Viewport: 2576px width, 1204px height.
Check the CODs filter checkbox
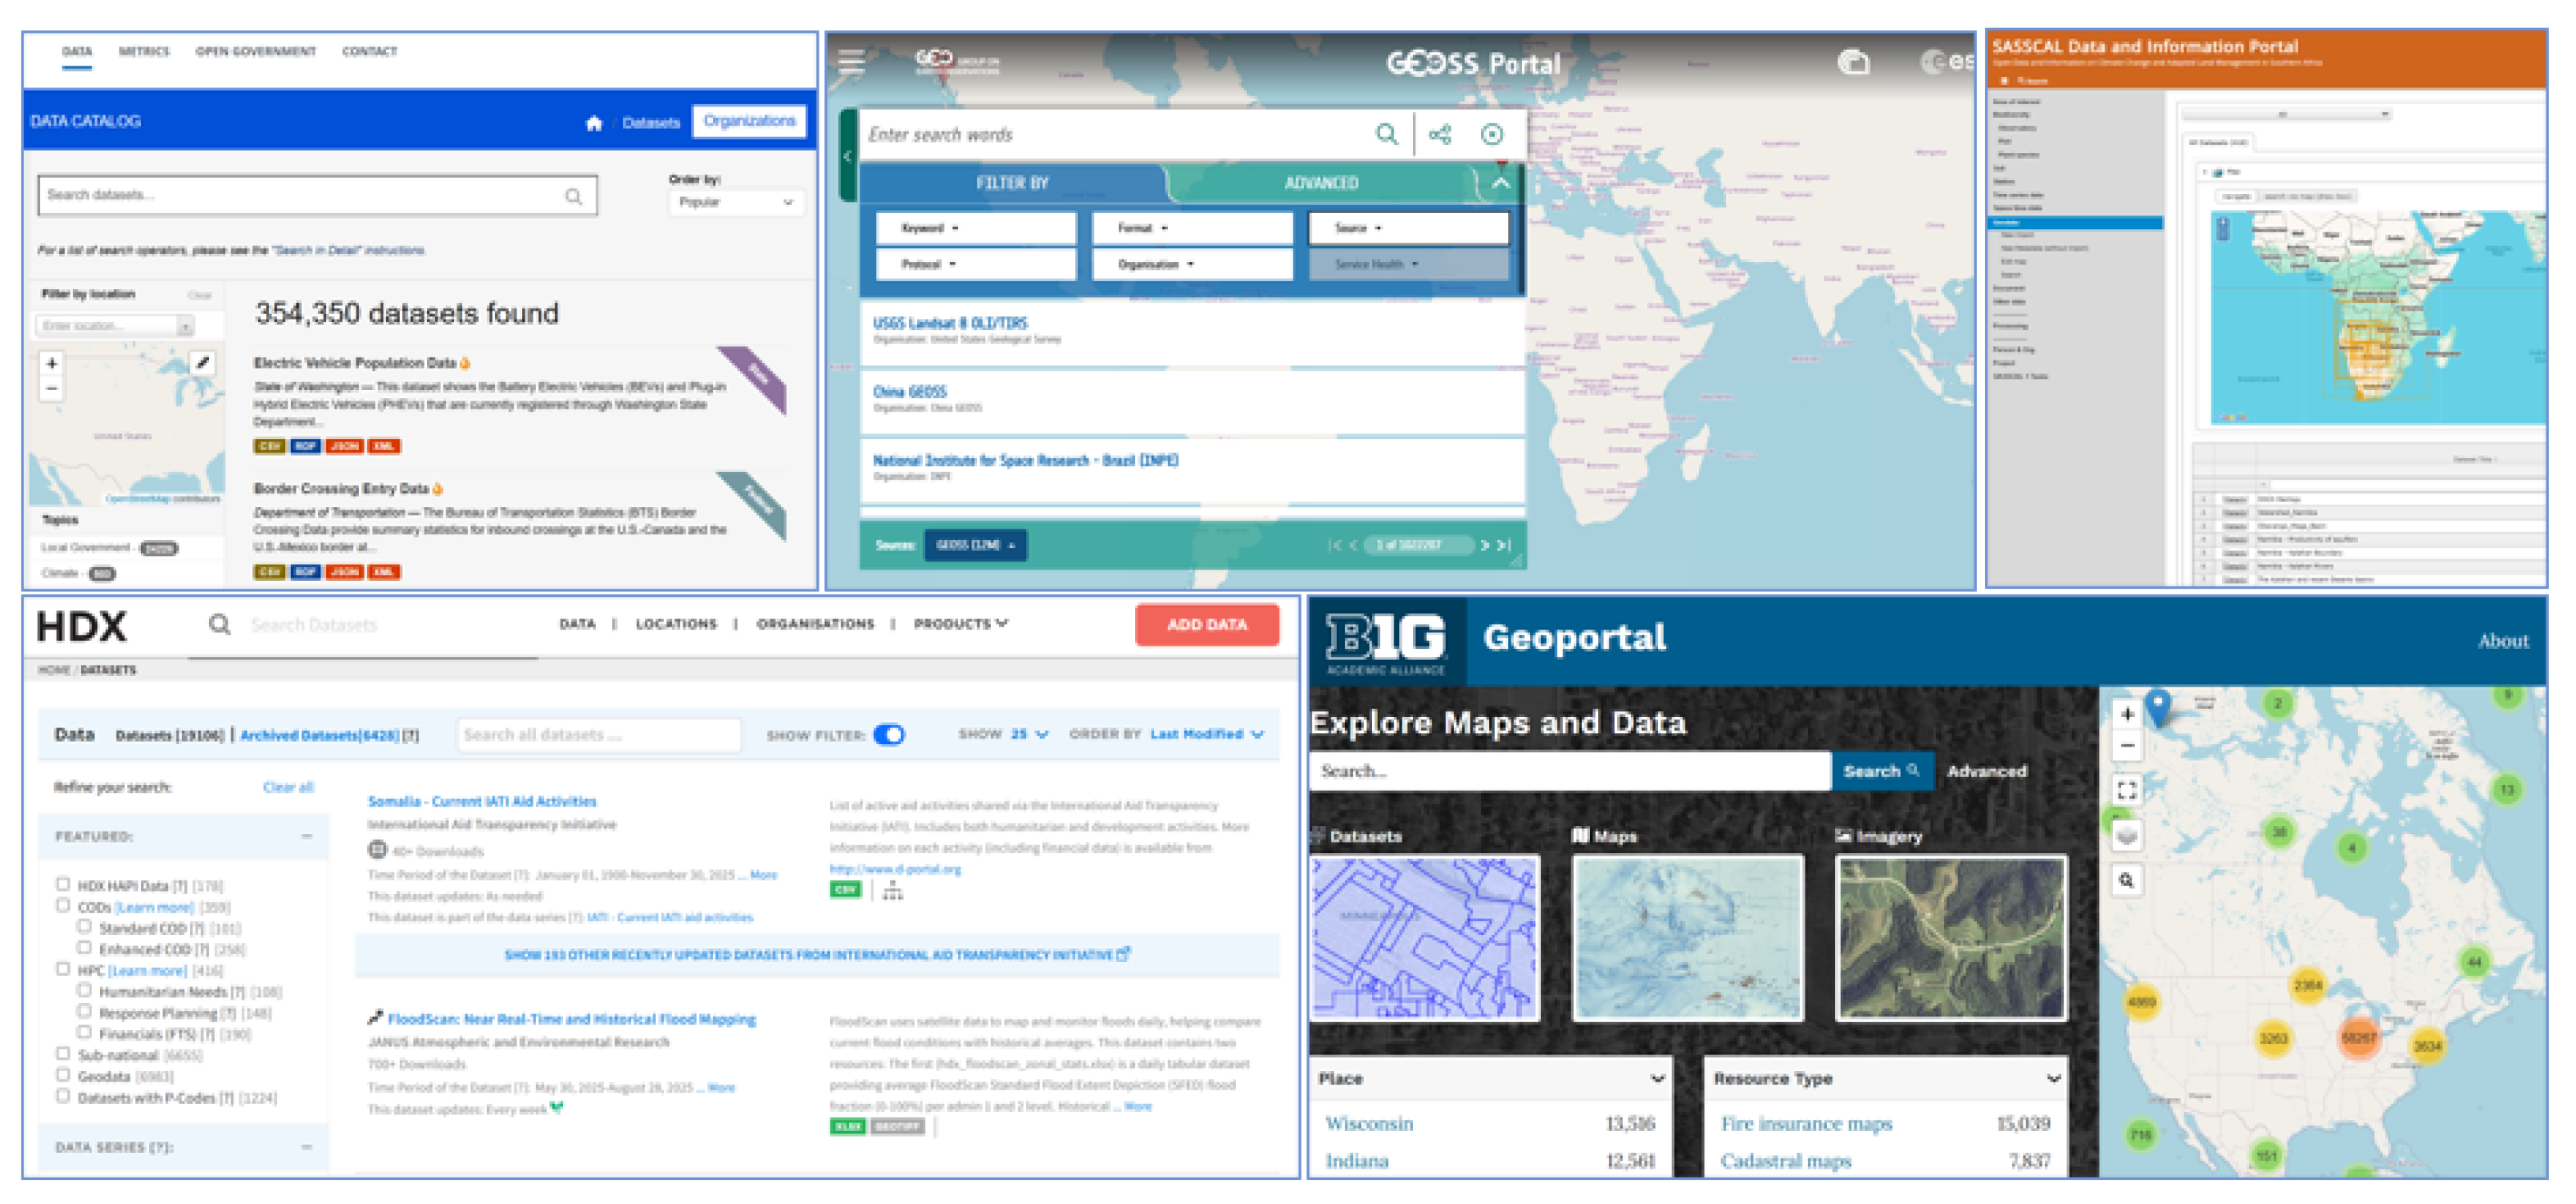[63, 906]
